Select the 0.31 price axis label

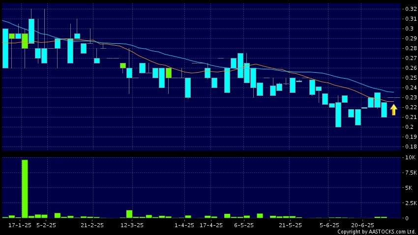[x=411, y=19]
